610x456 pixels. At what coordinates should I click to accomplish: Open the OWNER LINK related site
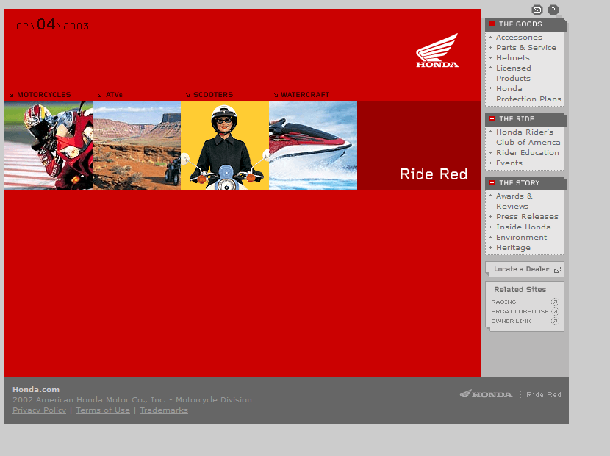point(511,321)
